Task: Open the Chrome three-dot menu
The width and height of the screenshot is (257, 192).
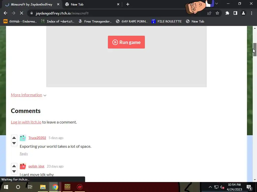Action: [251, 13]
